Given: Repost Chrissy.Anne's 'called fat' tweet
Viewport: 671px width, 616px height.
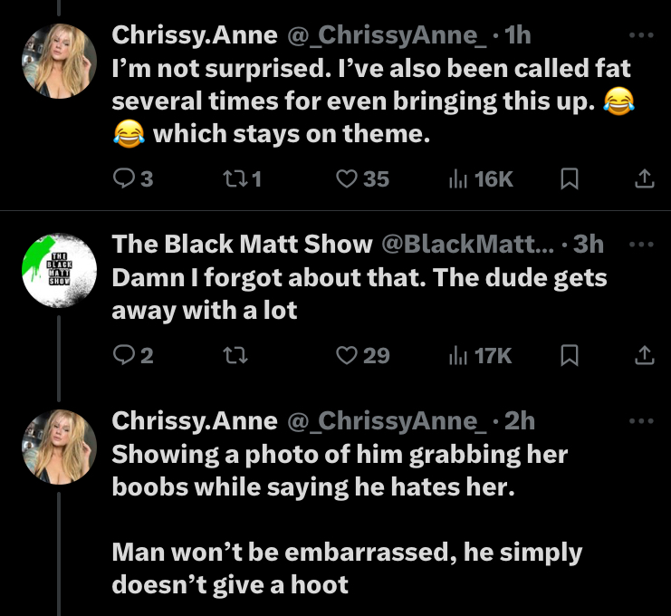Looking at the screenshot, I should (x=234, y=179).
